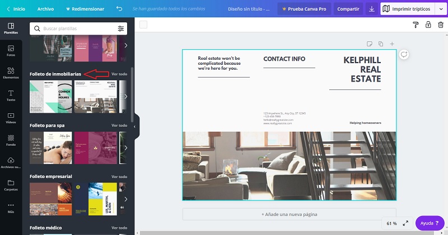Toggle fullscreen presentation mode icon
Viewport: 448px width, 235px height.
tap(405, 223)
